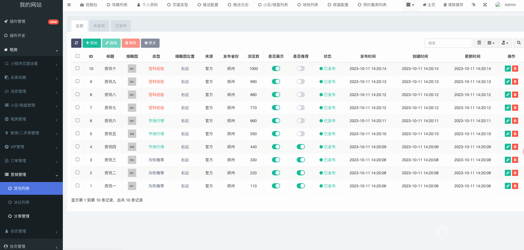Screen dimensions: 524x250
Task: Click the green 添加 button
Action: click(92, 43)
